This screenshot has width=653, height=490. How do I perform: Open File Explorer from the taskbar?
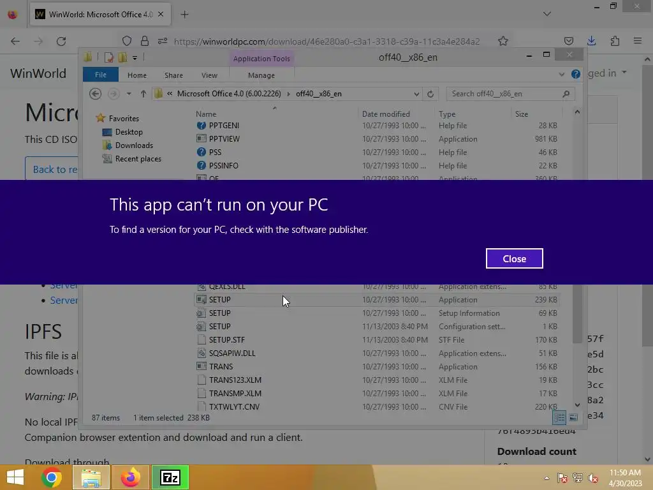point(91,477)
